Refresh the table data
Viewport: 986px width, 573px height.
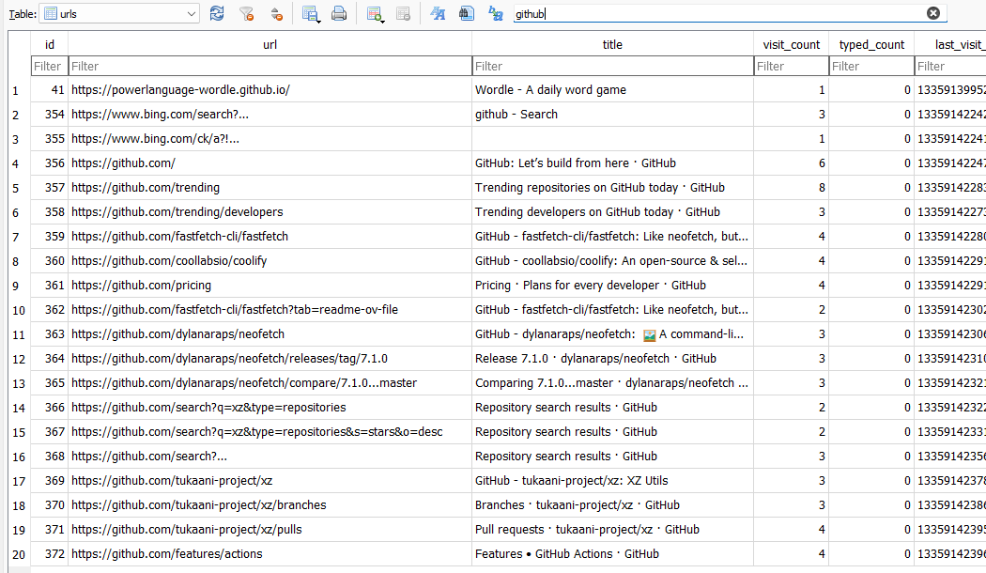pyautogui.click(x=217, y=13)
